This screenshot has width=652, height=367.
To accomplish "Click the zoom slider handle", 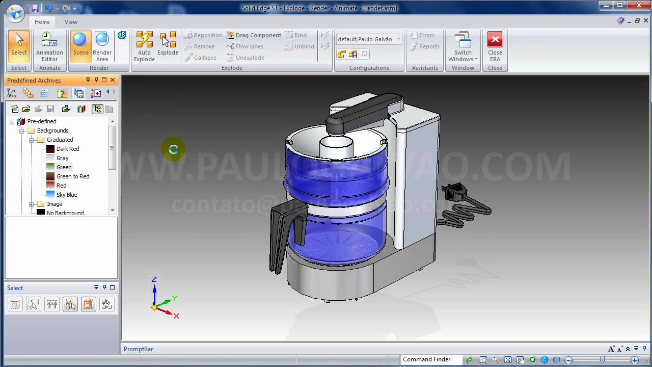I will click(602, 360).
